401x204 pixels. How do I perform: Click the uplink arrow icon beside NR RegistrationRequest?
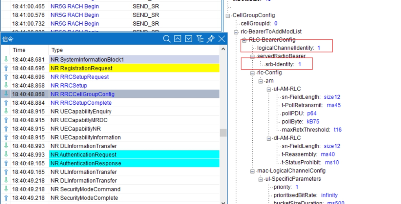tap(6, 68)
